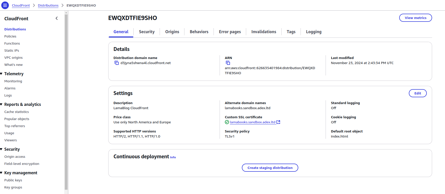Open lamabooks.sandbox.adex.ltd certificate link
The height and width of the screenshot is (194, 445).
coord(252,122)
